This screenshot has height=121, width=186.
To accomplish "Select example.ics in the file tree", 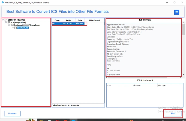I will point(23,28).
